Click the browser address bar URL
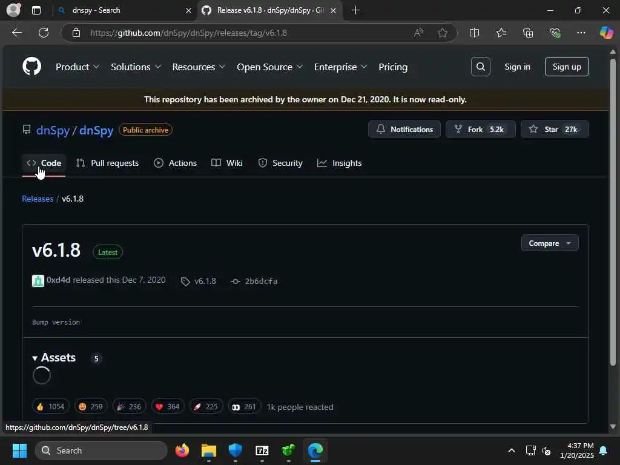This screenshot has width=620, height=465. [x=189, y=33]
